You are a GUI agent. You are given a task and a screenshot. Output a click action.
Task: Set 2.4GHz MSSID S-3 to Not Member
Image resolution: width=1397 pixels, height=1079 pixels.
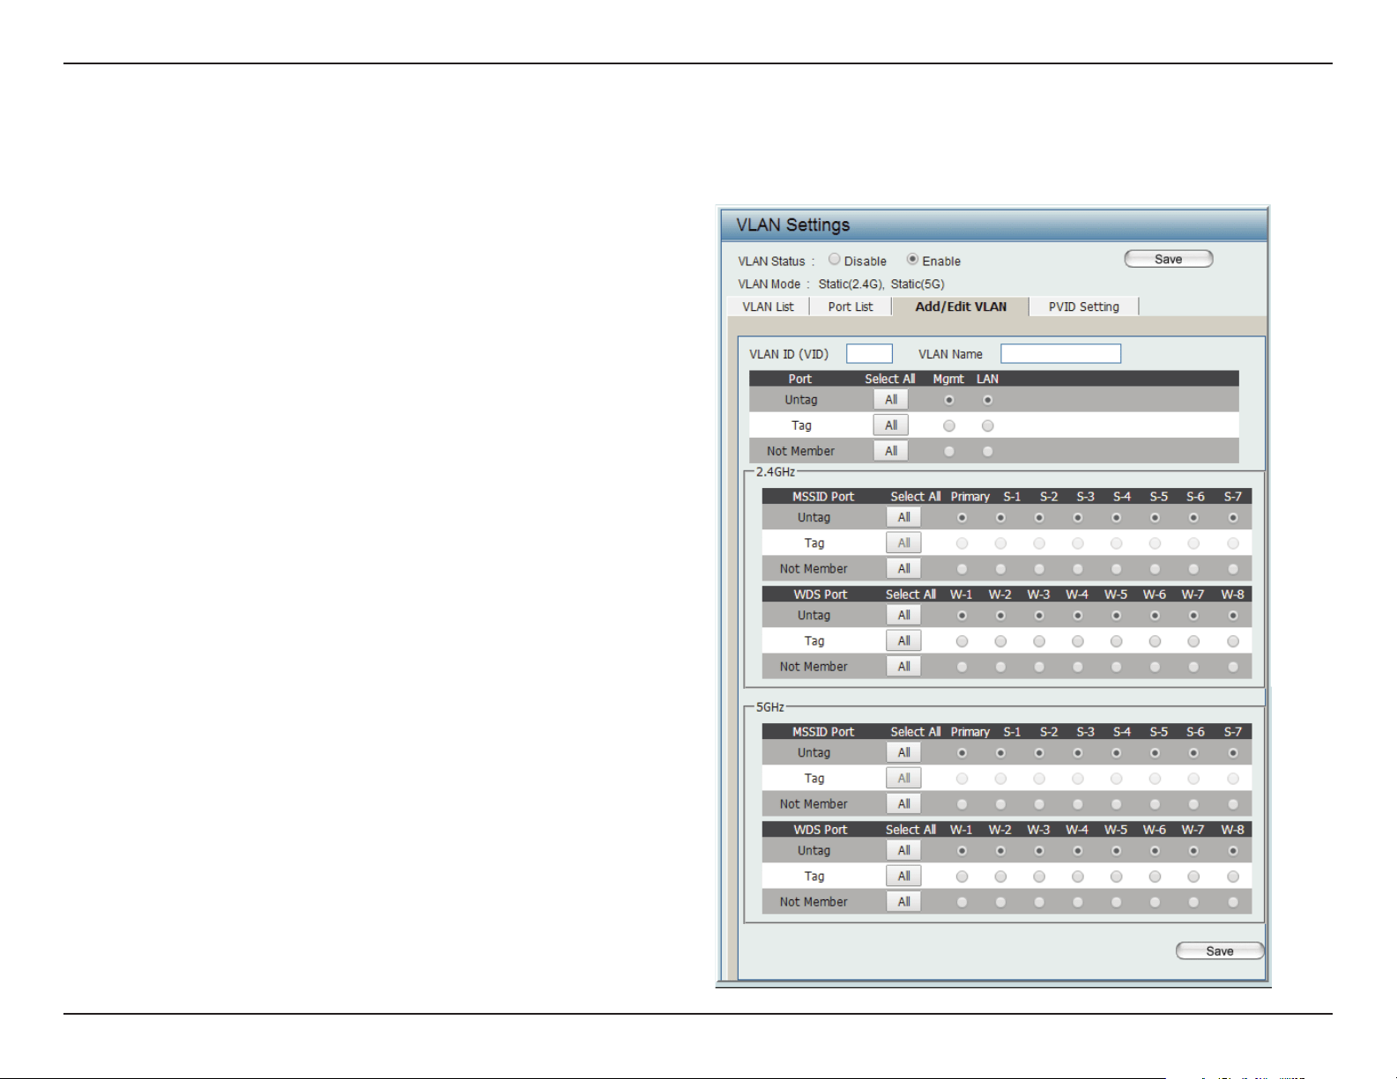point(1078,569)
